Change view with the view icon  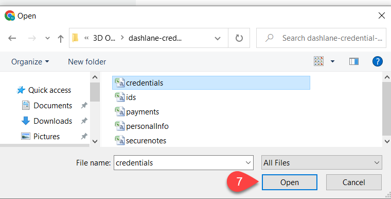(x=318, y=61)
